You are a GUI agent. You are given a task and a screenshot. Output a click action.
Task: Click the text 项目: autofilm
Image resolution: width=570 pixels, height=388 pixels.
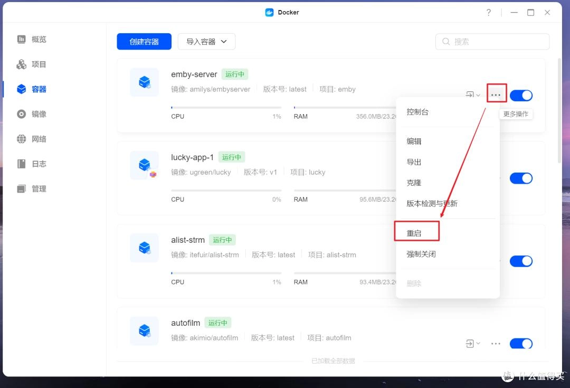coord(329,338)
